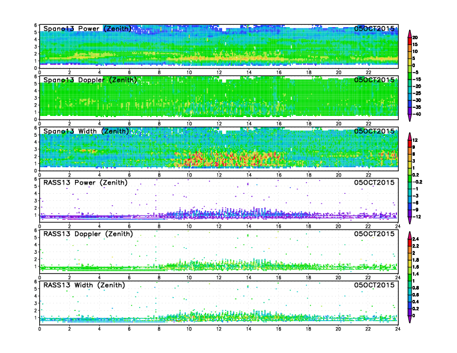The image size is (457, 353).
Task: Click the '12' label on middle color bar
Action: [x=415, y=140]
